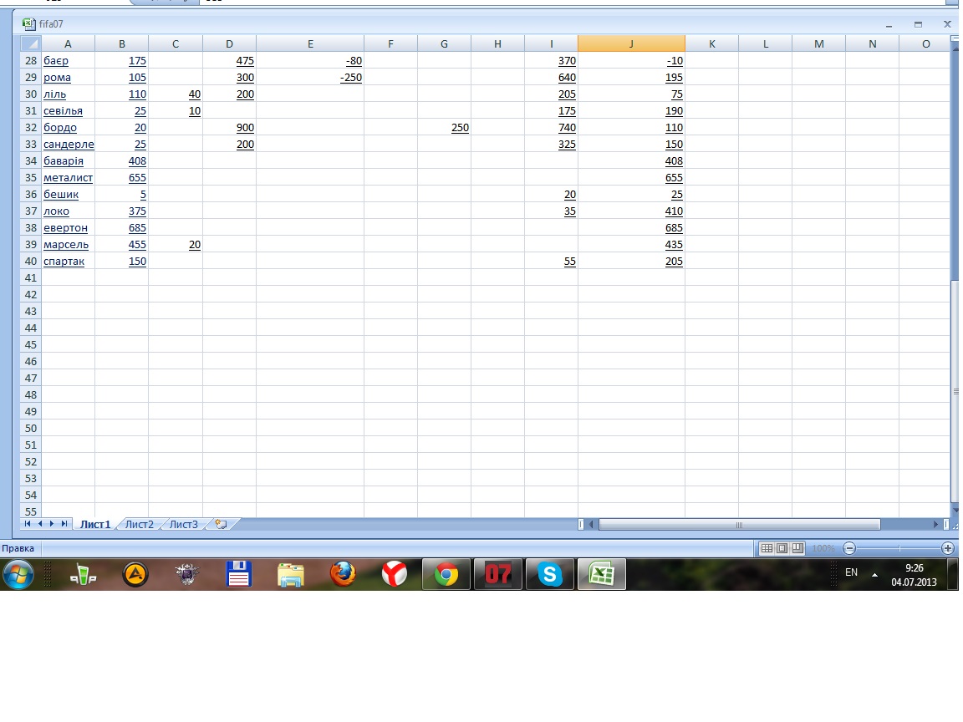Click the Select All corner box
This screenshot has width=963, height=722.
click(x=31, y=43)
